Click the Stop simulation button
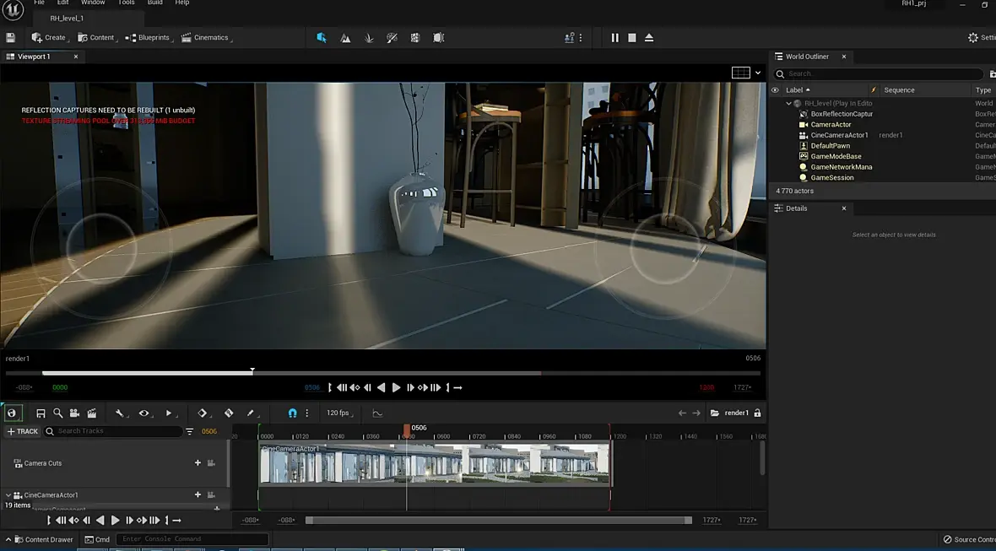Image resolution: width=996 pixels, height=551 pixels. (x=631, y=38)
